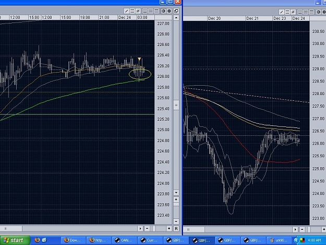Click the detach window icon in left chart
Screen dimensions: 326x245
176,11
